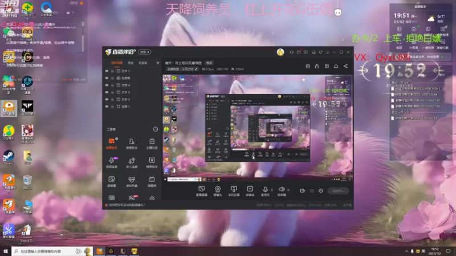Viewport: 456px width, 256px height.
Task: Click the stream preview area
Action: (x=258, y=128)
